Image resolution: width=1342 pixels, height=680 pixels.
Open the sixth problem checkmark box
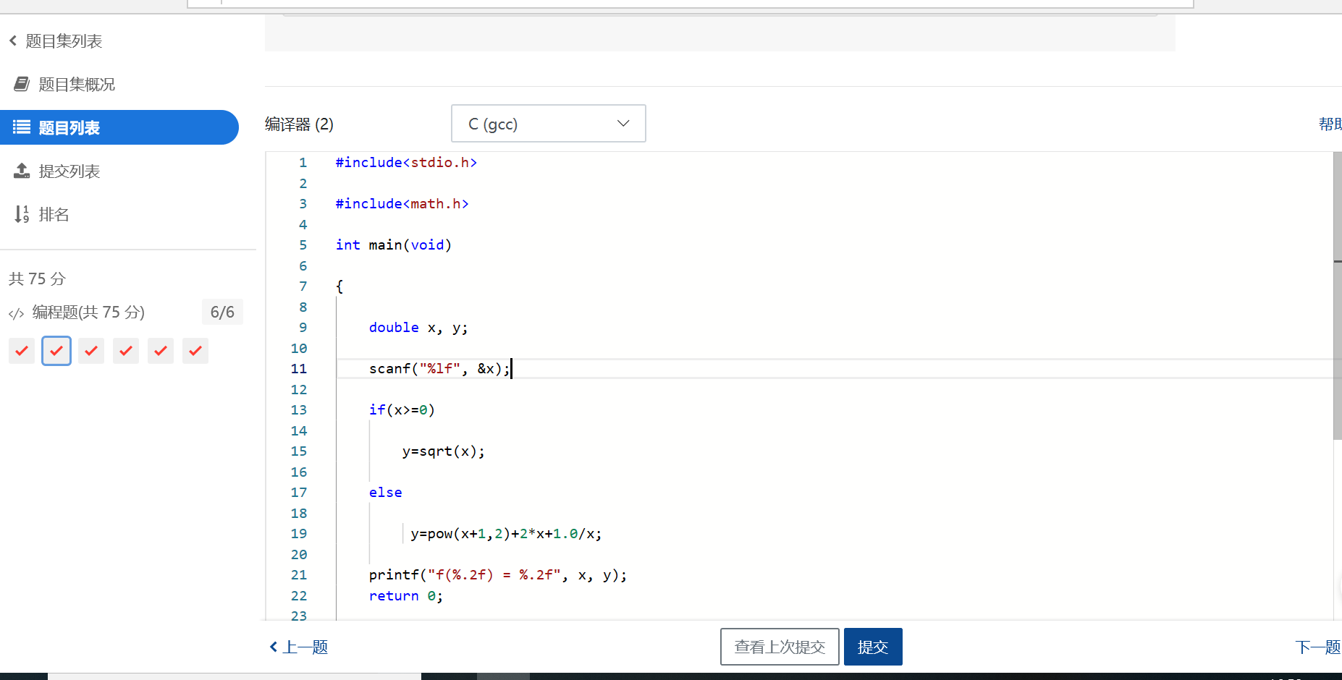click(x=195, y=351)
